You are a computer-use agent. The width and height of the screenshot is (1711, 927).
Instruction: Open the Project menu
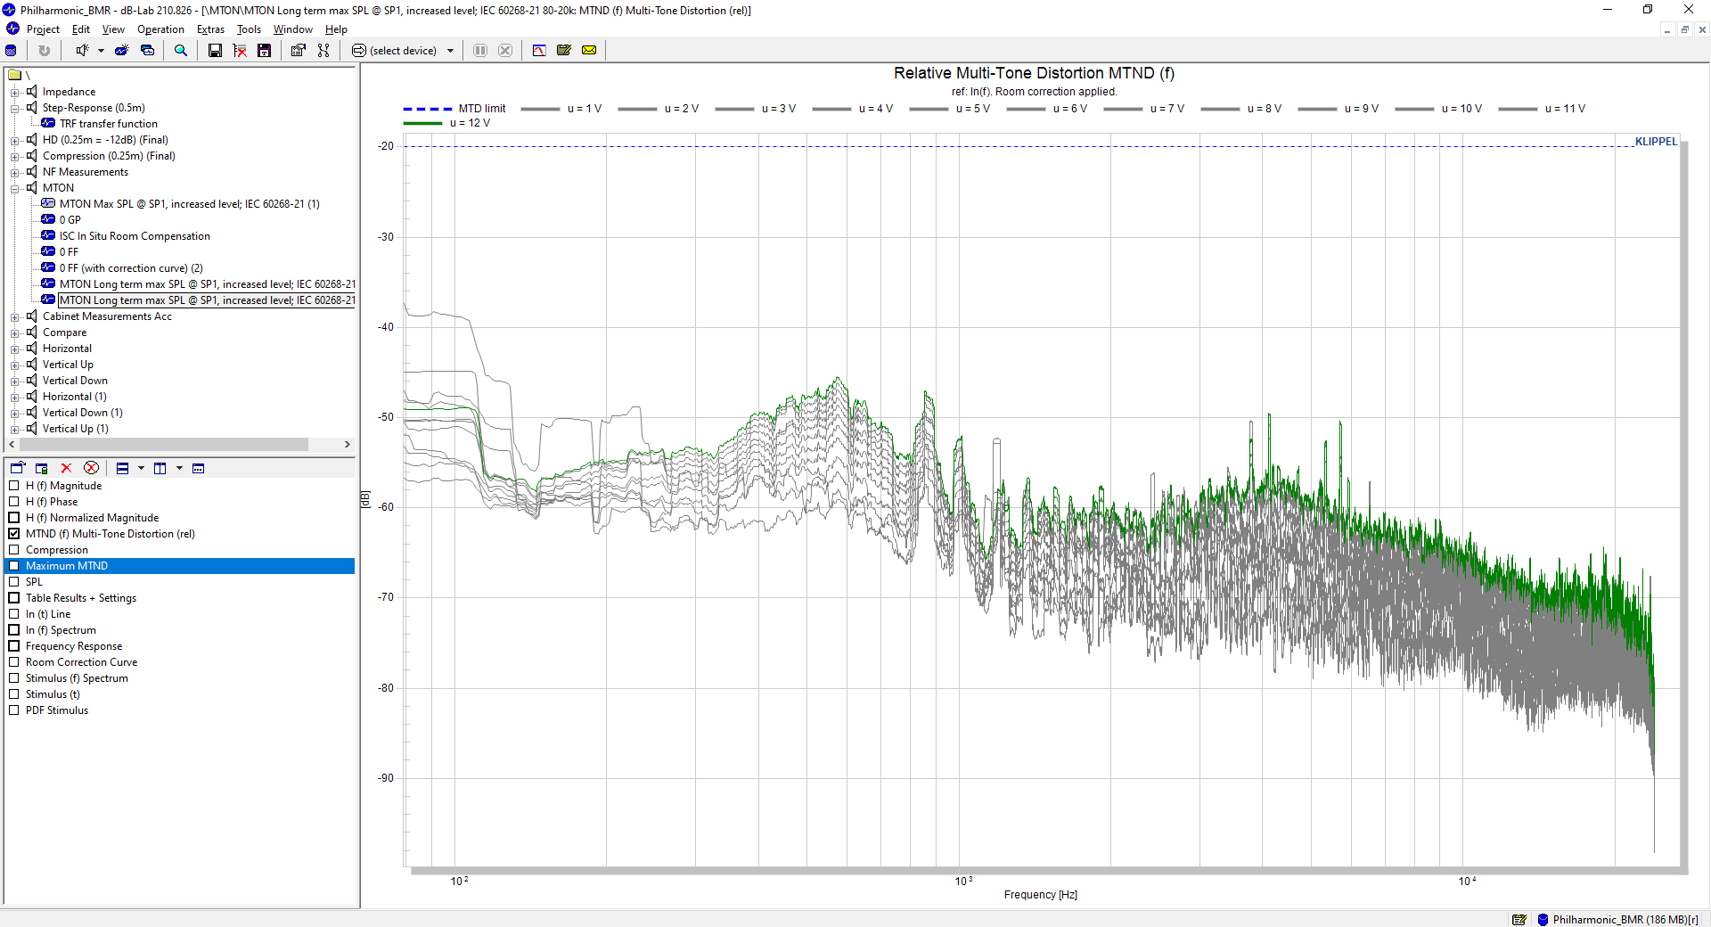(43, 29)
